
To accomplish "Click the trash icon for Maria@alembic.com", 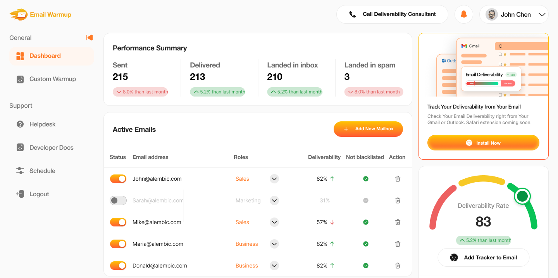I will [x=397, y=244].
